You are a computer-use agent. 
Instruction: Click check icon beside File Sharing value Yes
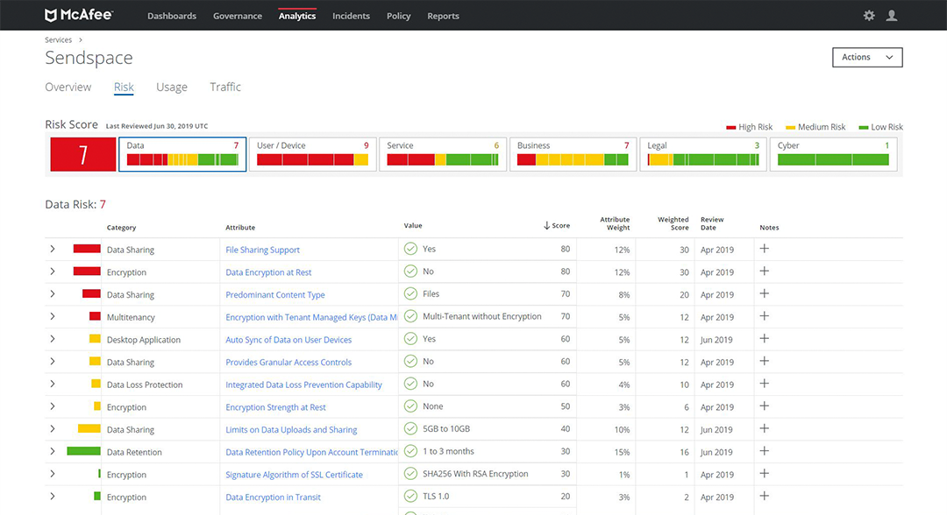[x=410, y=249]
